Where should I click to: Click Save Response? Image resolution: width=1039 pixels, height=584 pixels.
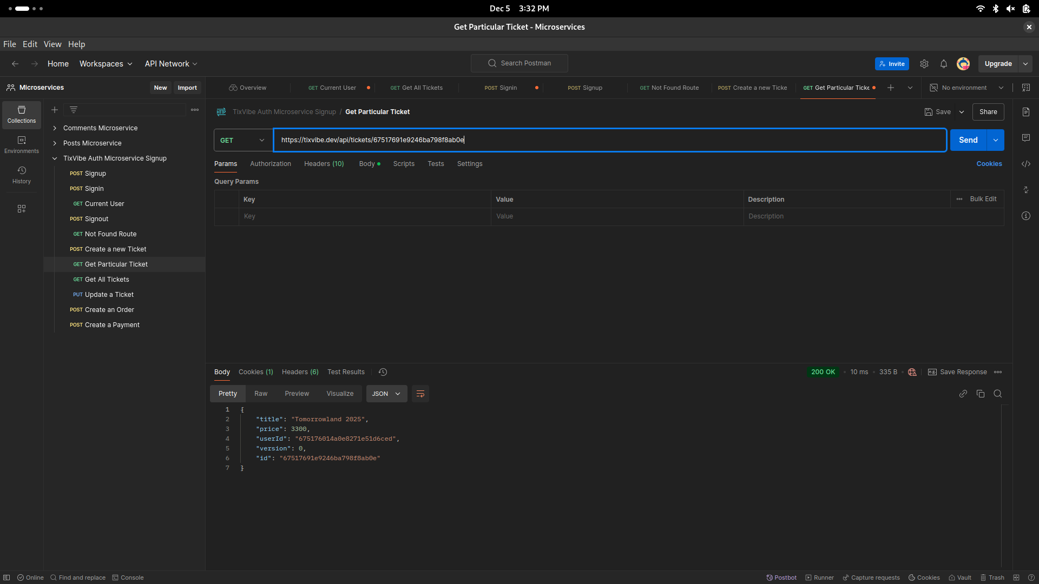point(957,372)
